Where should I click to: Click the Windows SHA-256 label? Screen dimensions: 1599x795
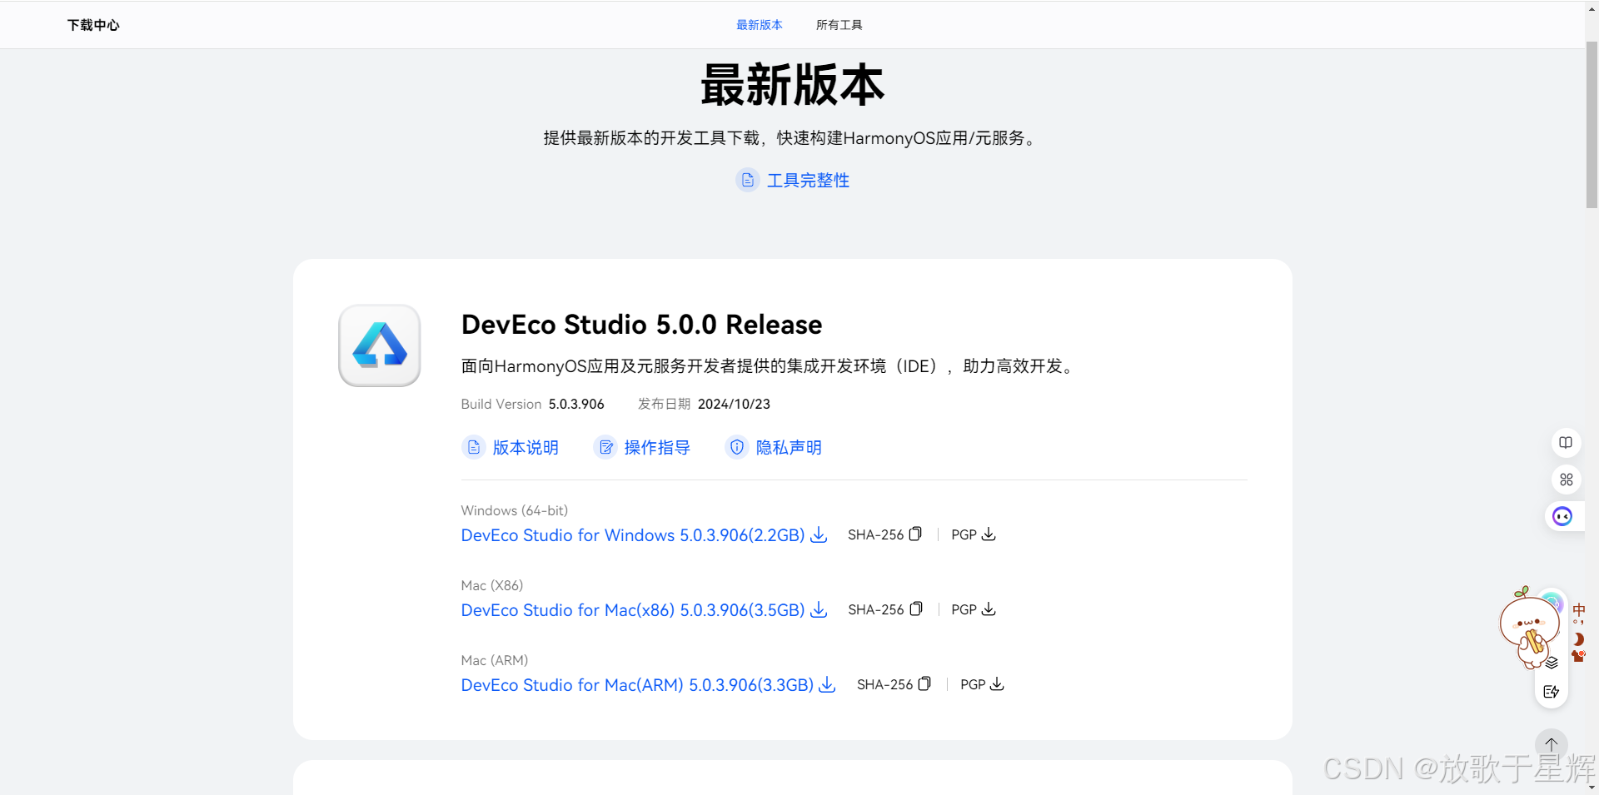tap(875, 534)
